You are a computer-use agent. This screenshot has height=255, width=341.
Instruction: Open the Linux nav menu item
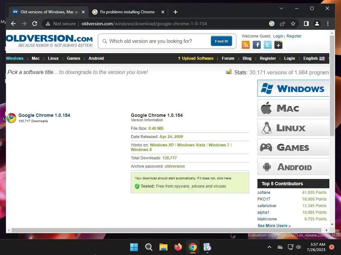click(53, 58)
